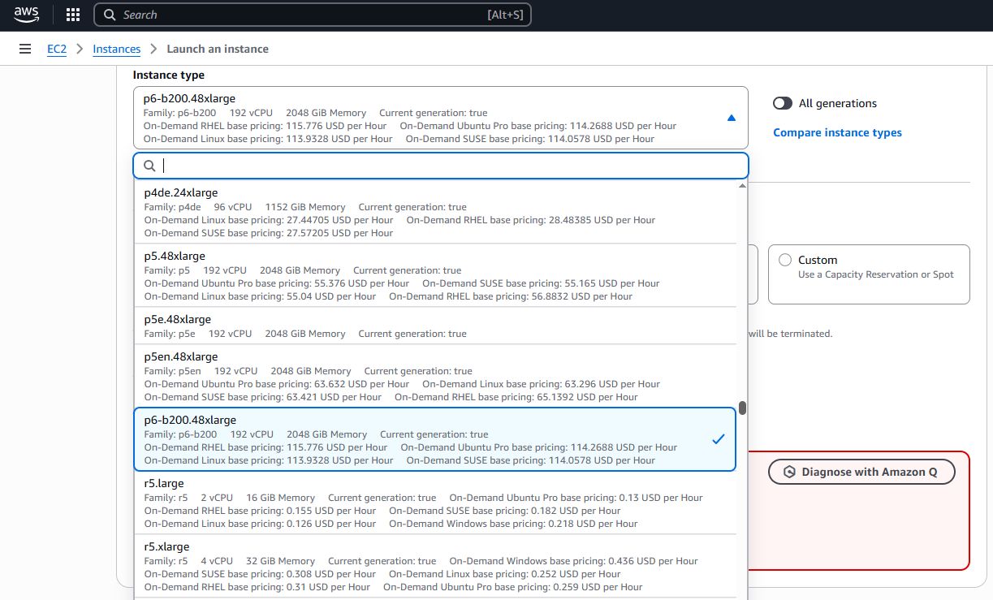
Task: Select the r5.xlarge instance option
Action: coord(435,566)
